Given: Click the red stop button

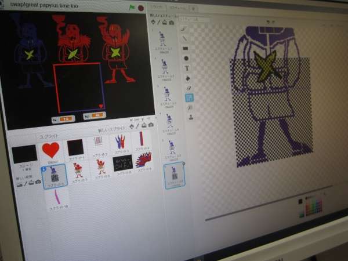Looking at the screenshot, I should [x=141, y=8].
